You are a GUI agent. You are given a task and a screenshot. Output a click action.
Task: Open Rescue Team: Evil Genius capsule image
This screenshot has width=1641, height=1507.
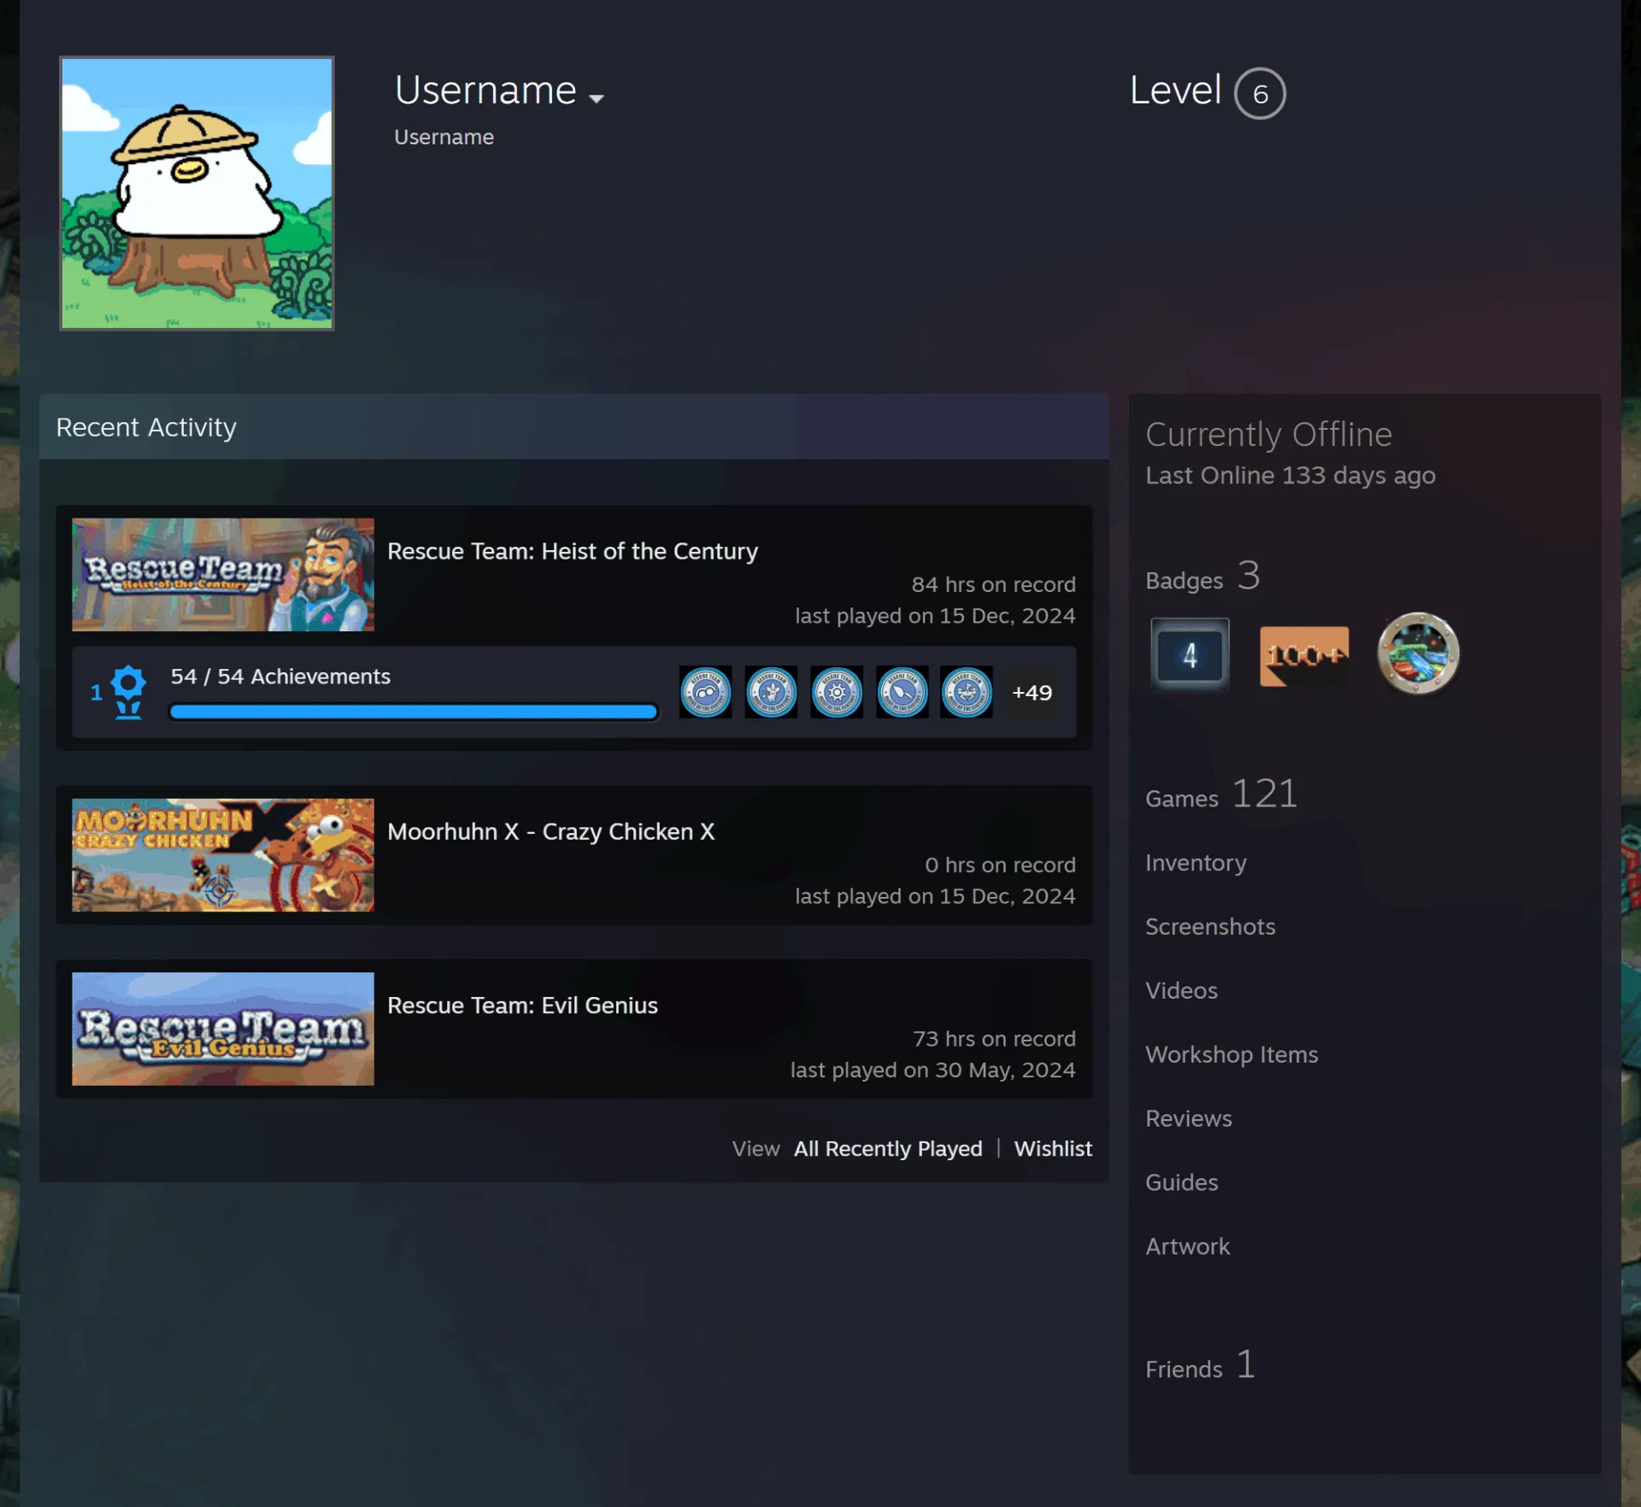coord(223,1029)
